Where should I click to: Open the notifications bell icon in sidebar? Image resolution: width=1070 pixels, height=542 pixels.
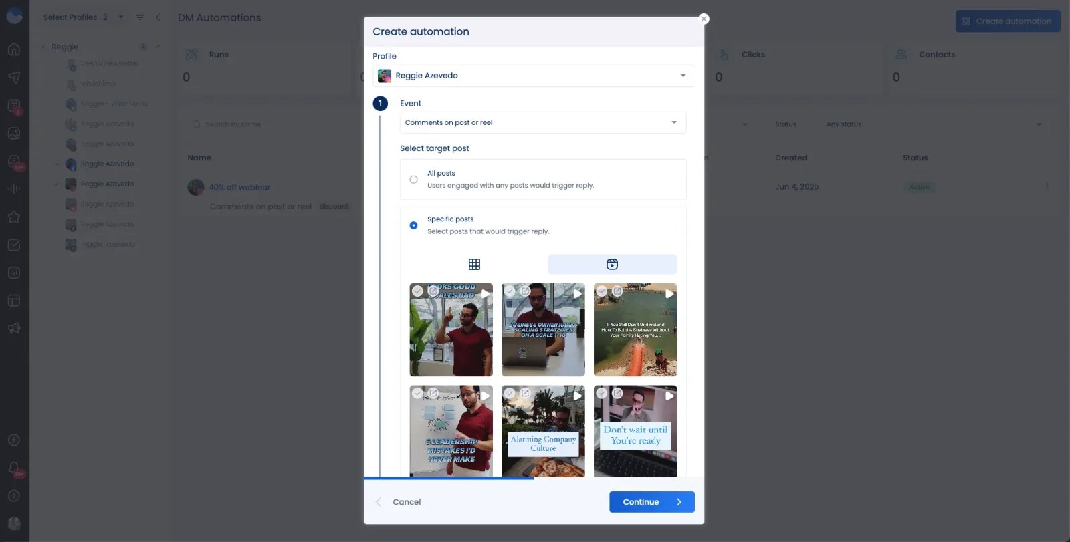pyautogui.click(x=14, y=468)
